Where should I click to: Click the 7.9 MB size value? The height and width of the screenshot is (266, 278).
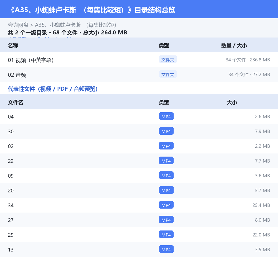[262, 131]
